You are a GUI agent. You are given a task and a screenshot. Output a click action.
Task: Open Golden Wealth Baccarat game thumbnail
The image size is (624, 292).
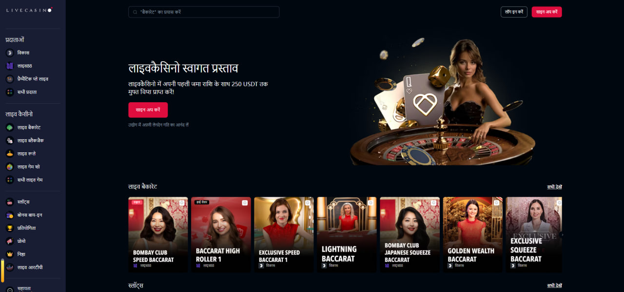[x=472, y=235]
